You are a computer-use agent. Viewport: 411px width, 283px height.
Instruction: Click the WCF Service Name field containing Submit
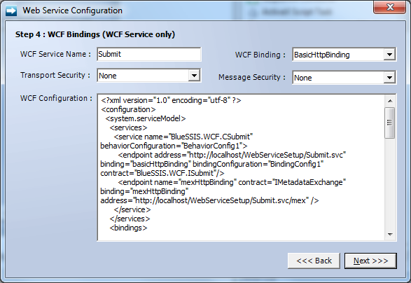pyautogui.click(x=149, y=55)
